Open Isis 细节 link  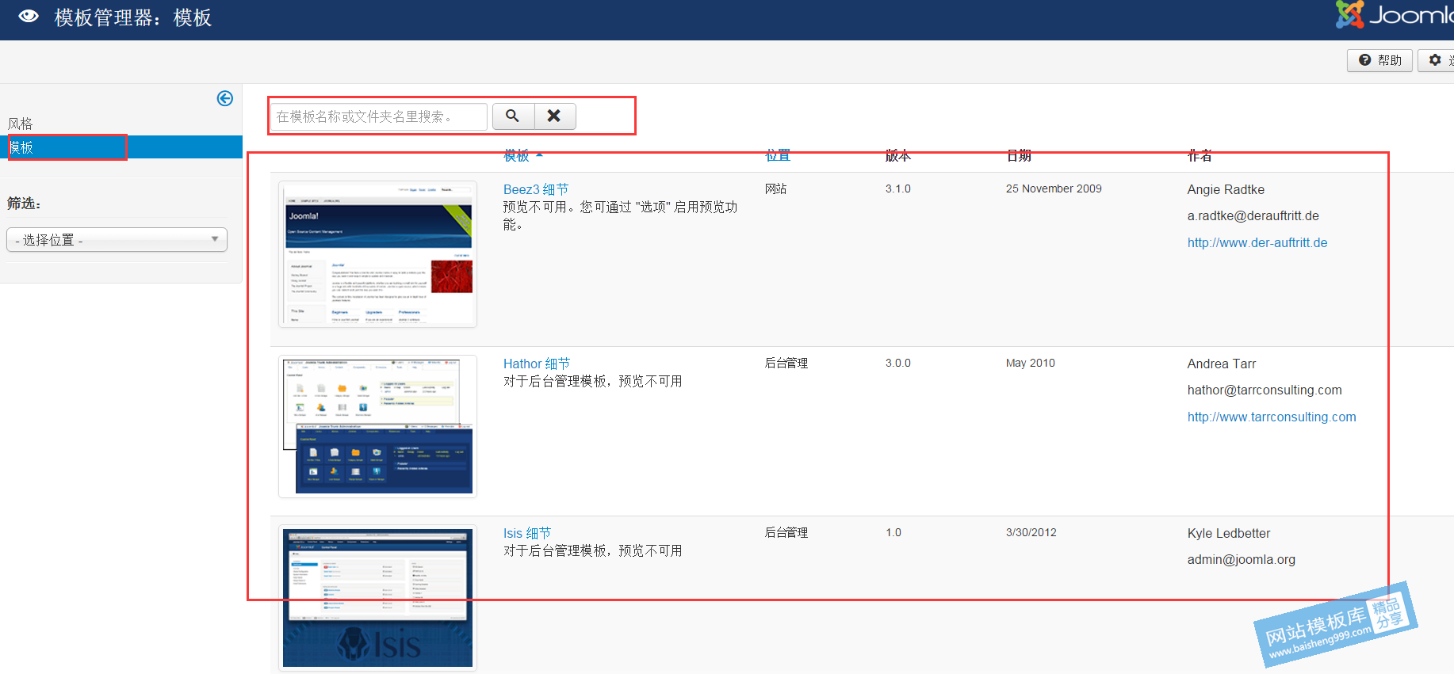[x=527, y=533]
